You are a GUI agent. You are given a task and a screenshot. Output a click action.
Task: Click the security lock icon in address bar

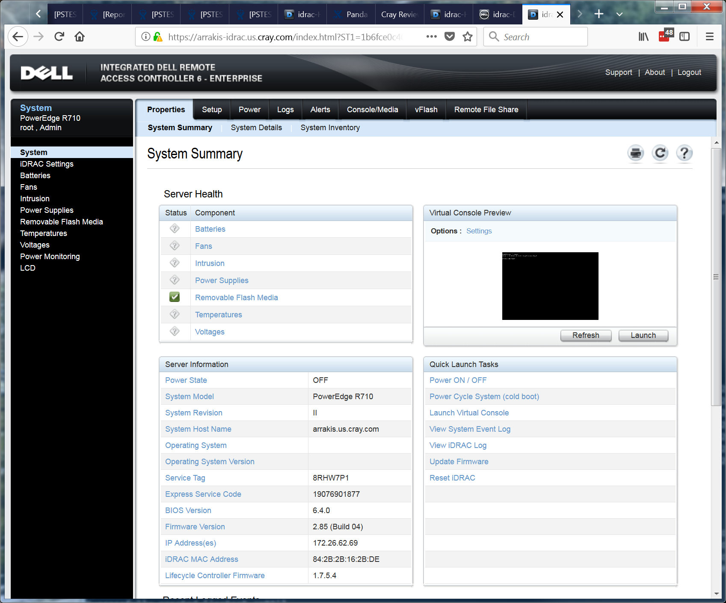click(158, 37)
